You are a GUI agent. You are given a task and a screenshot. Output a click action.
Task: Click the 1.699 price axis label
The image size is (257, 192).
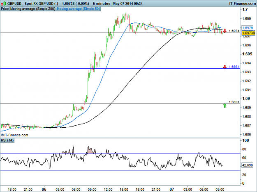pyautogui.click(x=246, y=18)
